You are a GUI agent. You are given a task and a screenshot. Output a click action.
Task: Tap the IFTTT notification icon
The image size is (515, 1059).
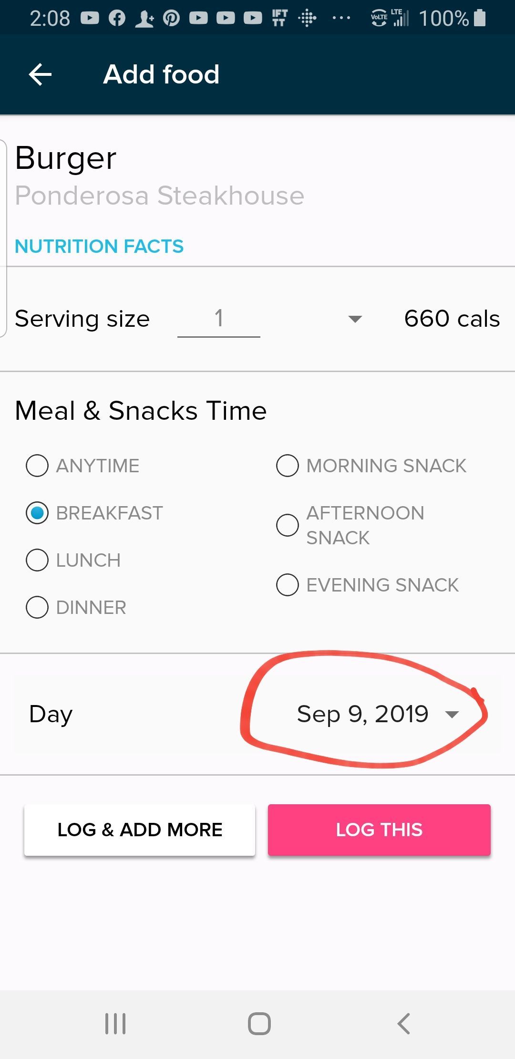280,19
